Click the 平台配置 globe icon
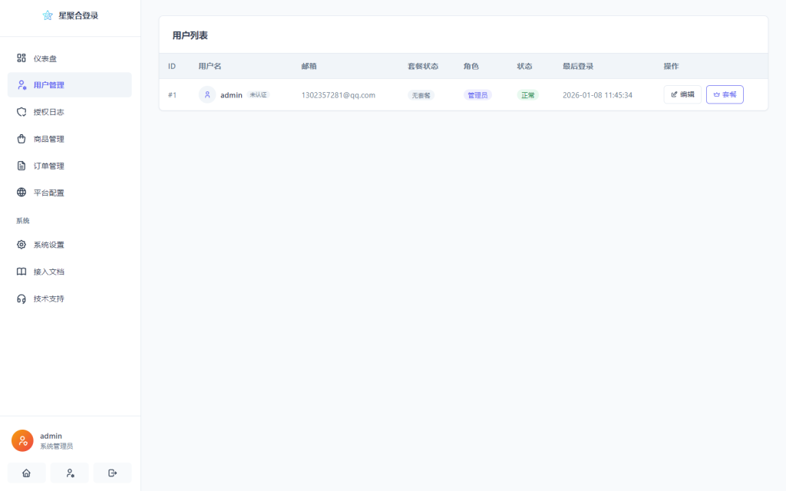This screenshot has height=491, width=786. (x=21, y=192)
